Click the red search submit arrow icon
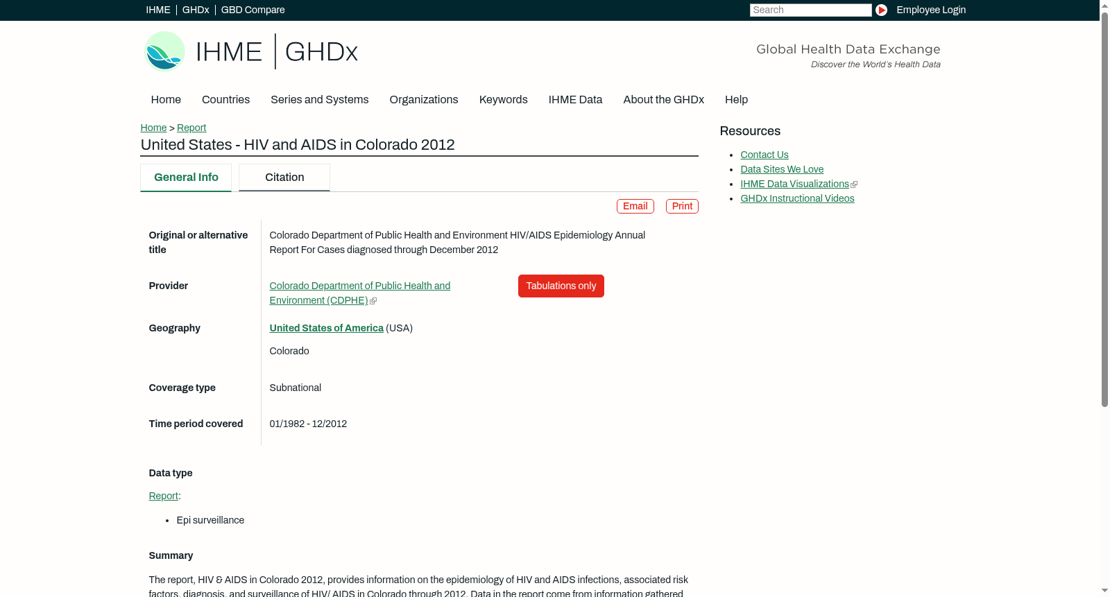The width and height of the screenshot is (1110, 597). coord(881,10)
